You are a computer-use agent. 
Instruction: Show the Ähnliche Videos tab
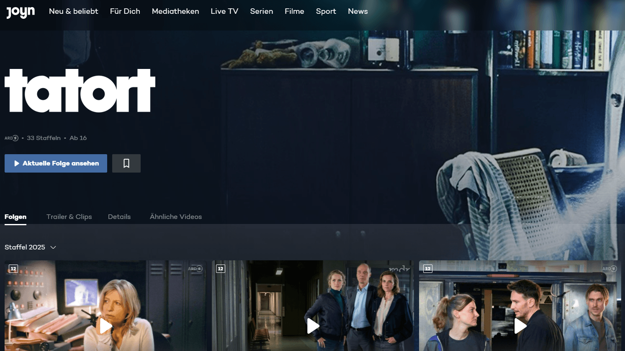coord(176,216)
